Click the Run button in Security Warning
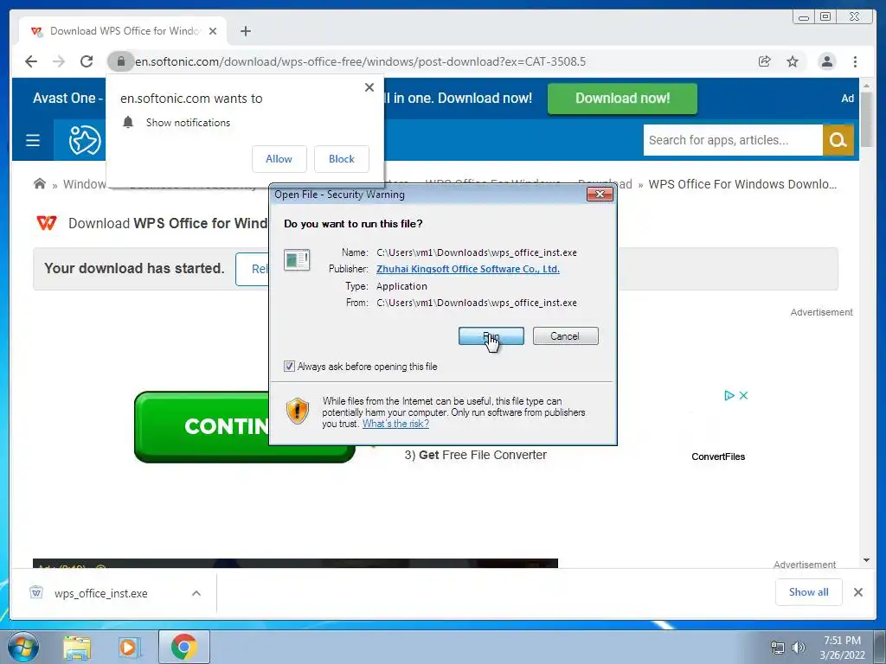The width and height of the screenshot is (886, 664). tap(491, 336)
